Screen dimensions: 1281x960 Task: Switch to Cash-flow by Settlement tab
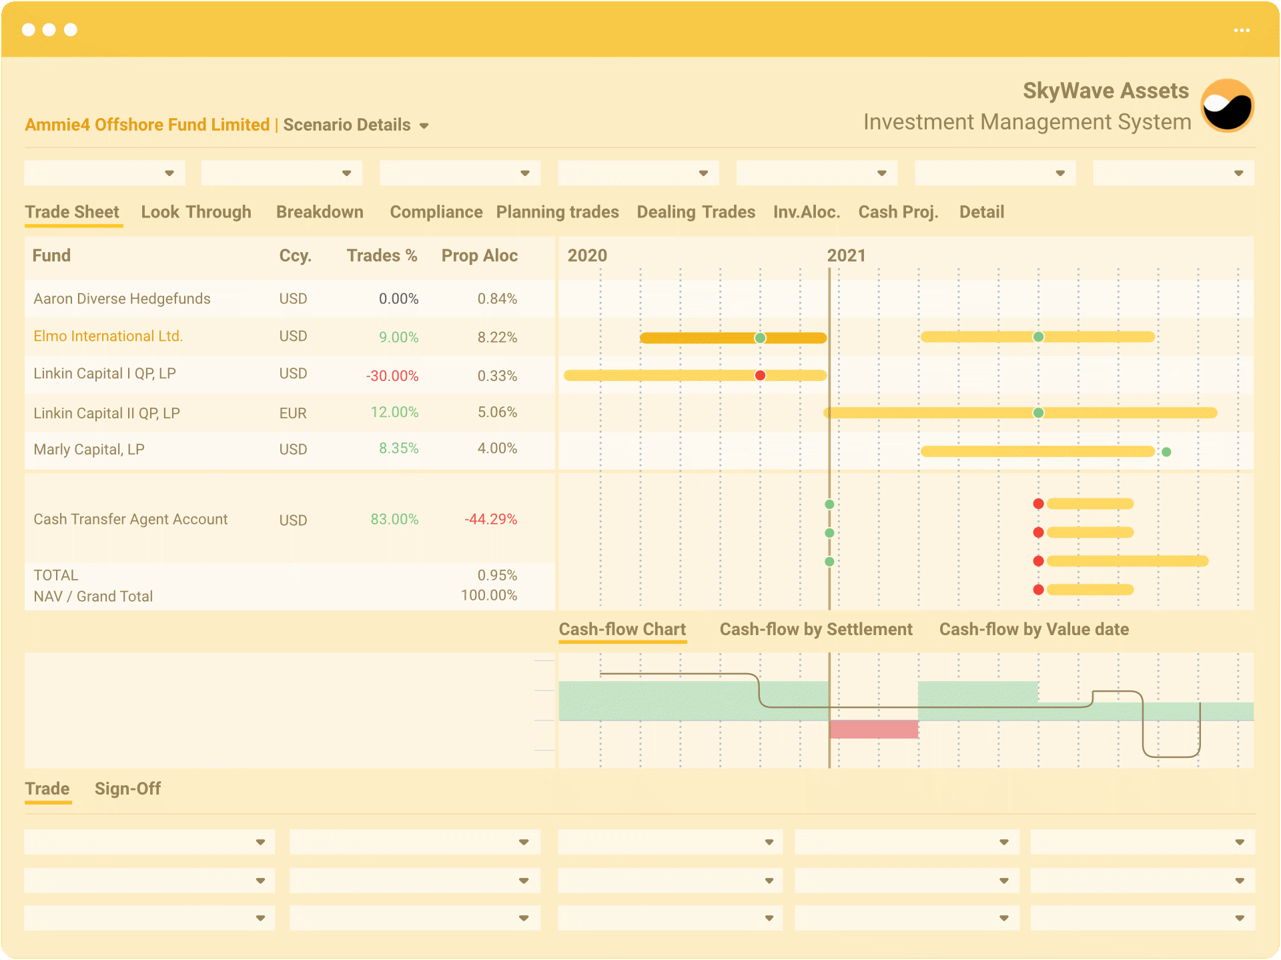click(x=815, y=629)
